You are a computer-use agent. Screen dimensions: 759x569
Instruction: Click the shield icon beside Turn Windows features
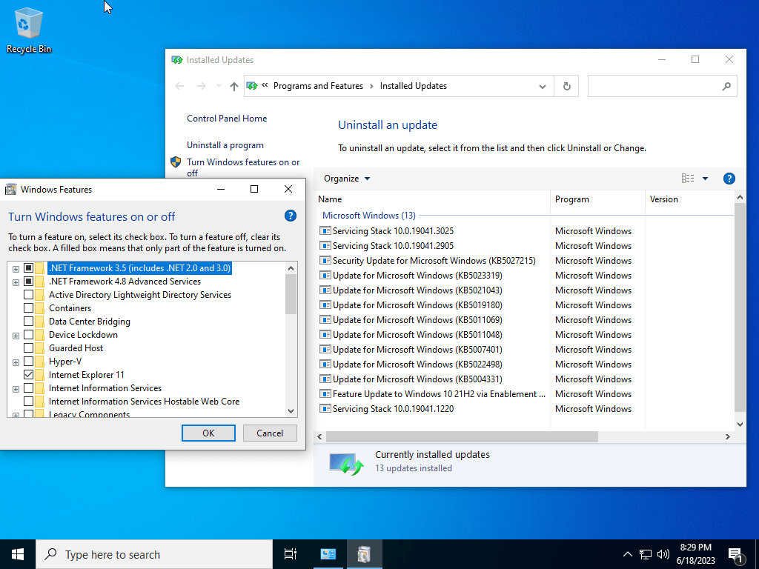176,162
